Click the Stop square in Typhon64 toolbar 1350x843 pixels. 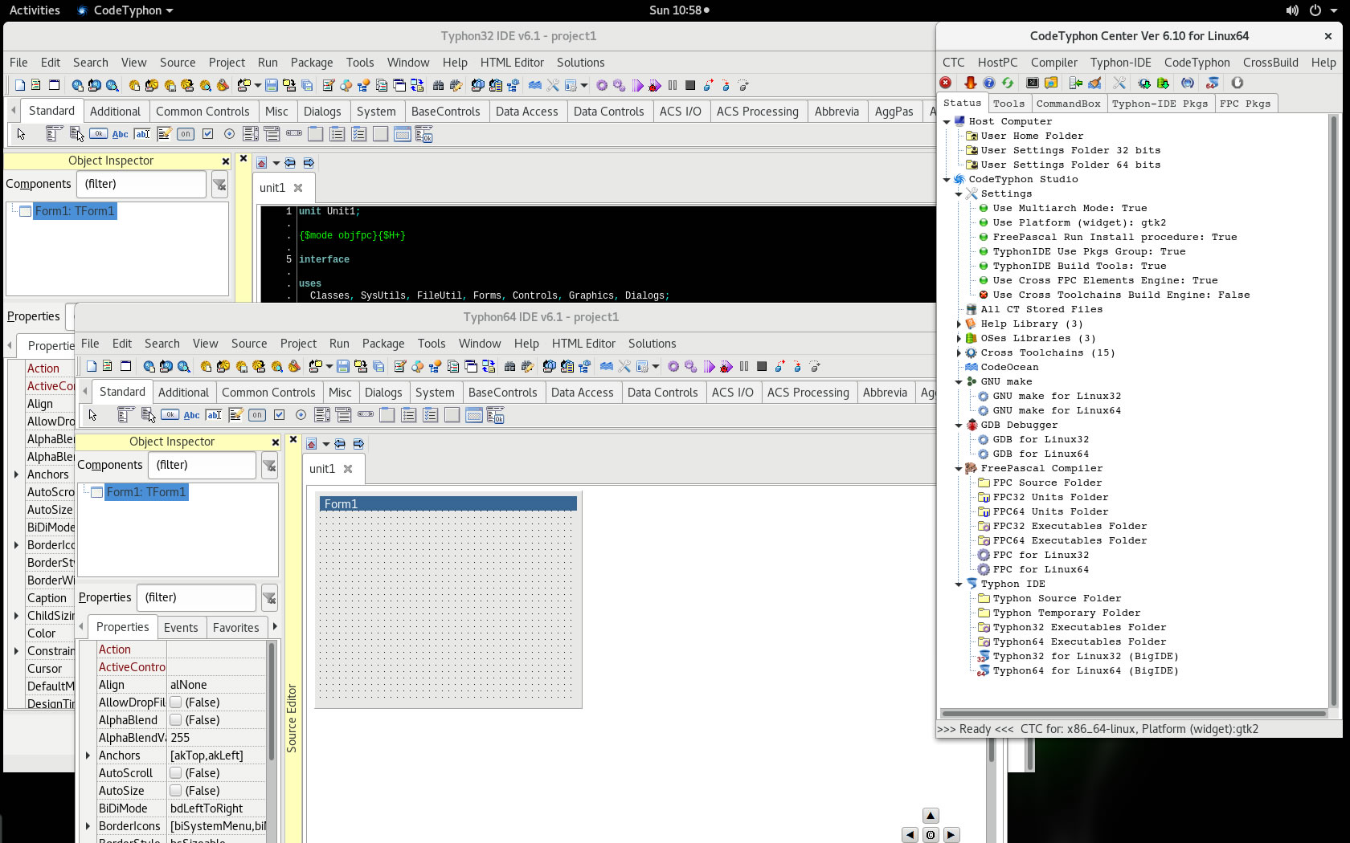762,367
